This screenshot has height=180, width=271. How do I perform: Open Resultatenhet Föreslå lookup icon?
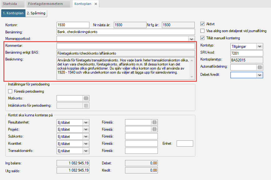tap(154, 122)
